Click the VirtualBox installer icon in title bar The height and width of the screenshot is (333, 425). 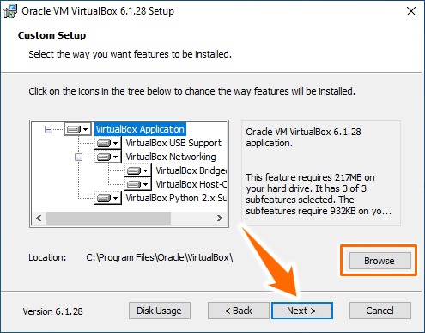(x=10, y=11)
